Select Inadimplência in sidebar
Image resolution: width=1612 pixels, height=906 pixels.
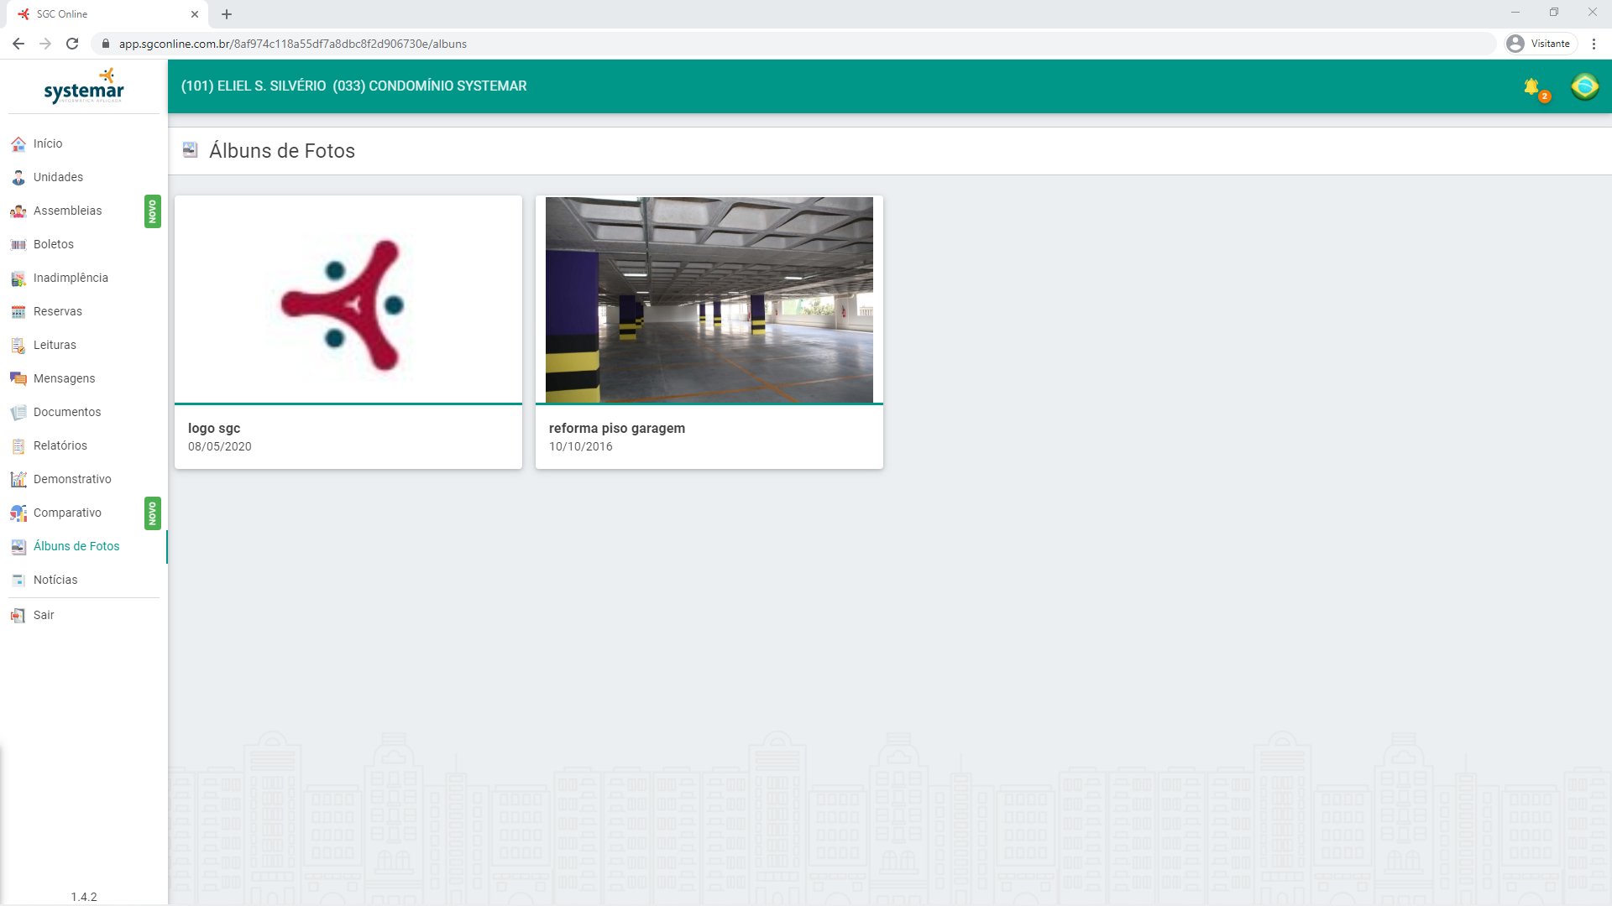click(71, 278)
